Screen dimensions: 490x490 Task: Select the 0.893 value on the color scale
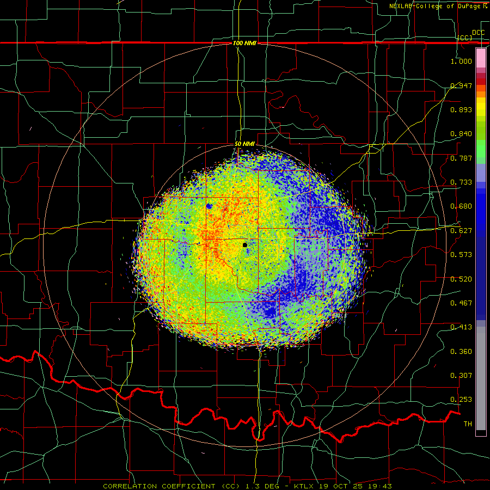click(461, 109)
